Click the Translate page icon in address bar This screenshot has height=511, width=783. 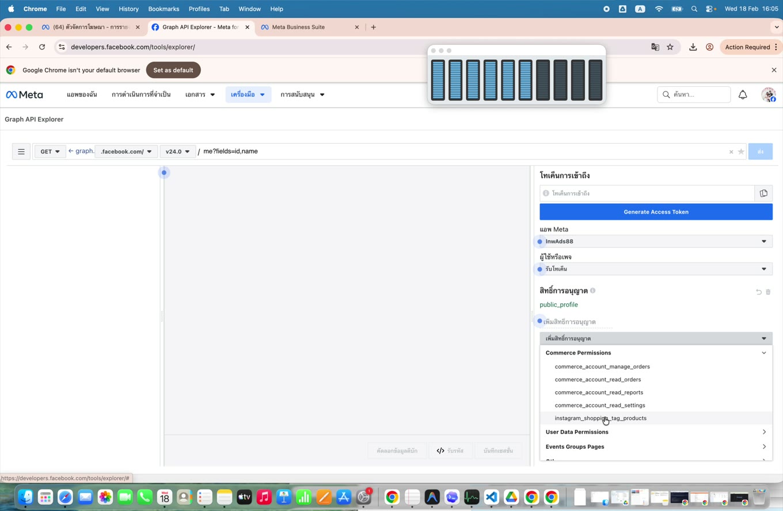[x=655, y=47]
